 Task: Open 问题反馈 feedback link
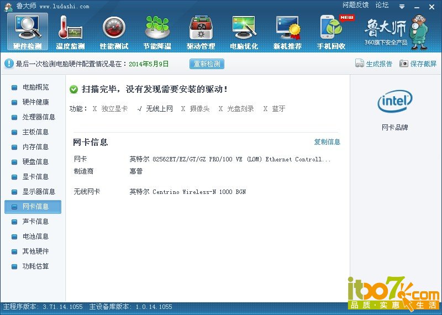(355, 5)
